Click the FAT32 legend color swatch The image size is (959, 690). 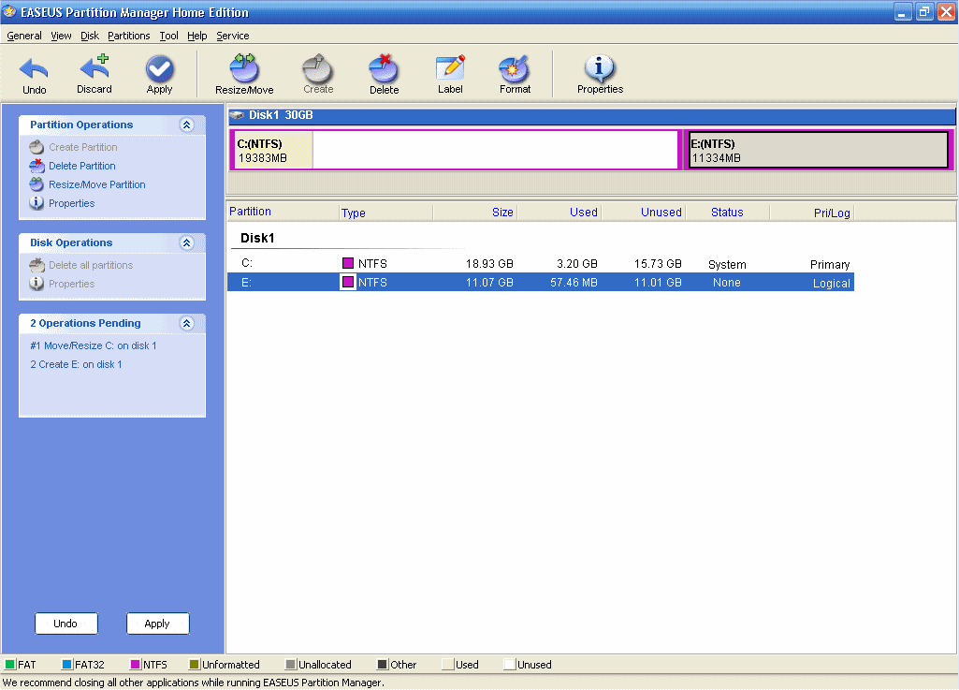pyautogui.click(x=67, y=665)
